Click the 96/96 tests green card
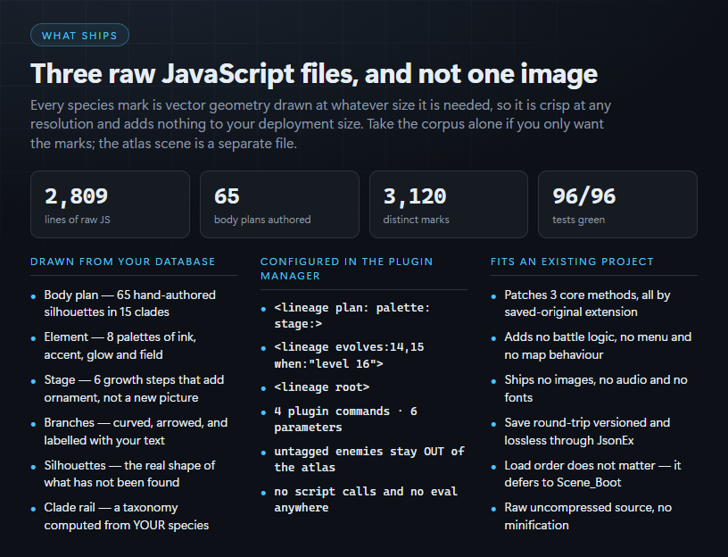This screenshot has height=557, width=728. coord(617,204)
